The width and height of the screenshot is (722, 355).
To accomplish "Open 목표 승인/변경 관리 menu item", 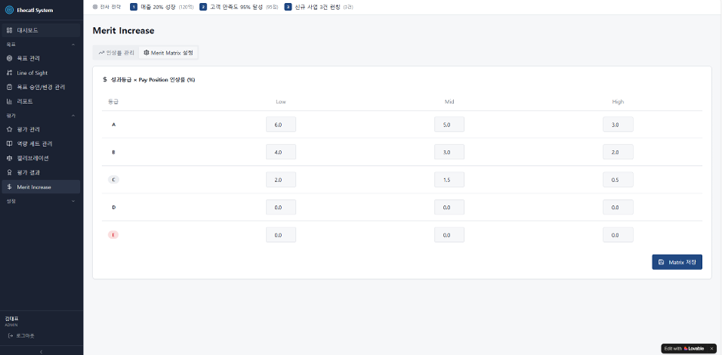I will pos(41,87).
